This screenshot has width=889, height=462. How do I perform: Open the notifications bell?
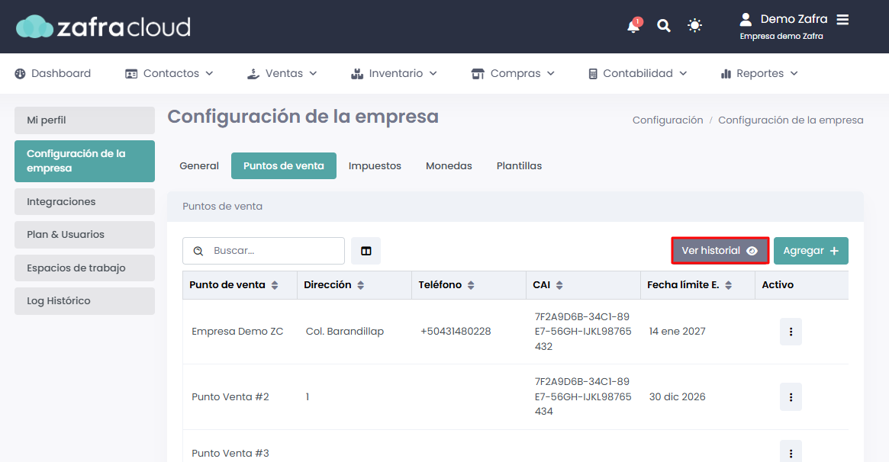[634, 26]
